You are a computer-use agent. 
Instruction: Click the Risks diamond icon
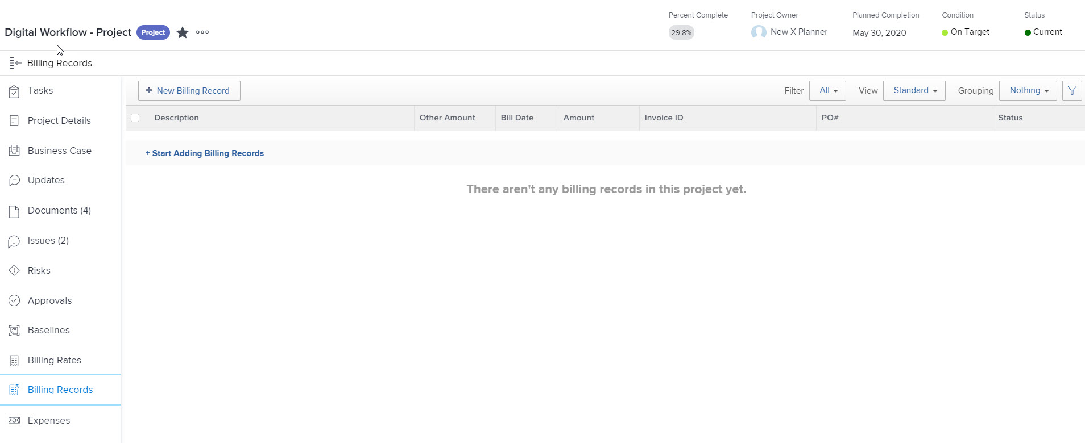[14, 270]
